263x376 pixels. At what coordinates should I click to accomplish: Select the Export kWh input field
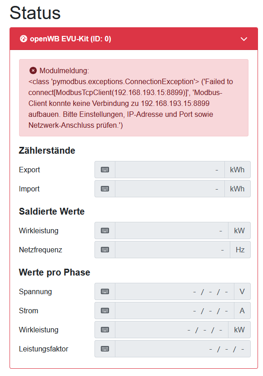169,170
